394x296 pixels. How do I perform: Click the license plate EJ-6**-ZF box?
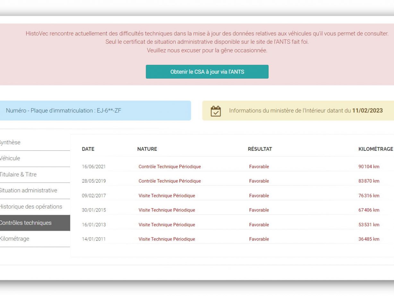tap(95, 111)
